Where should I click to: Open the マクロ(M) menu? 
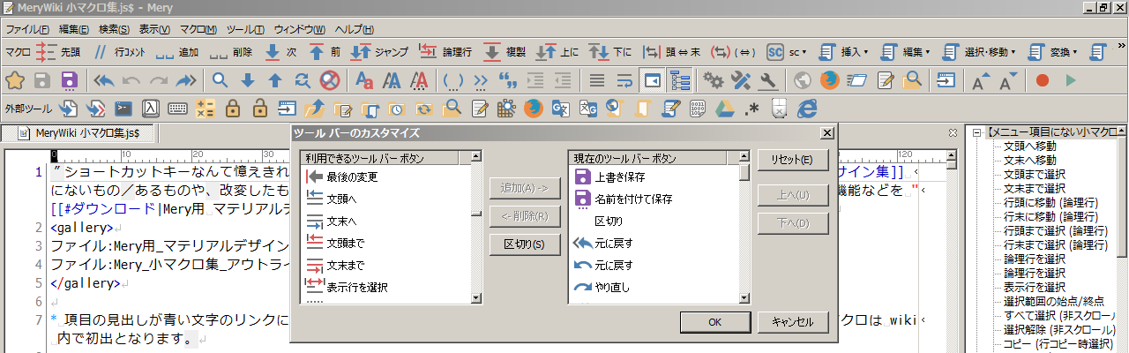tap(198, 29)
